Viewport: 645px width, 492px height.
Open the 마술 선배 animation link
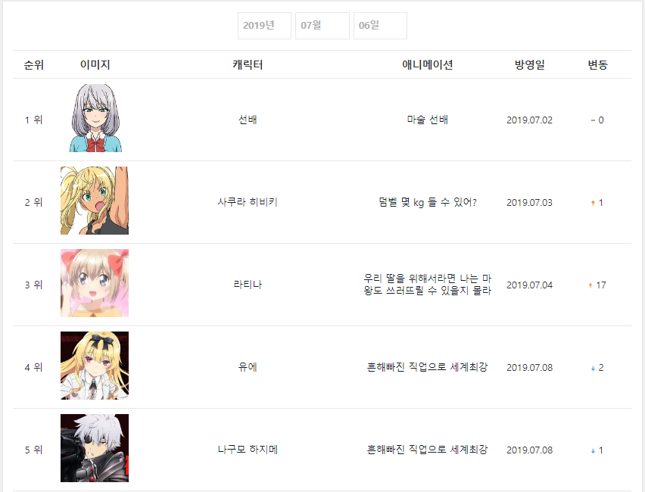(x=428, y=120)
